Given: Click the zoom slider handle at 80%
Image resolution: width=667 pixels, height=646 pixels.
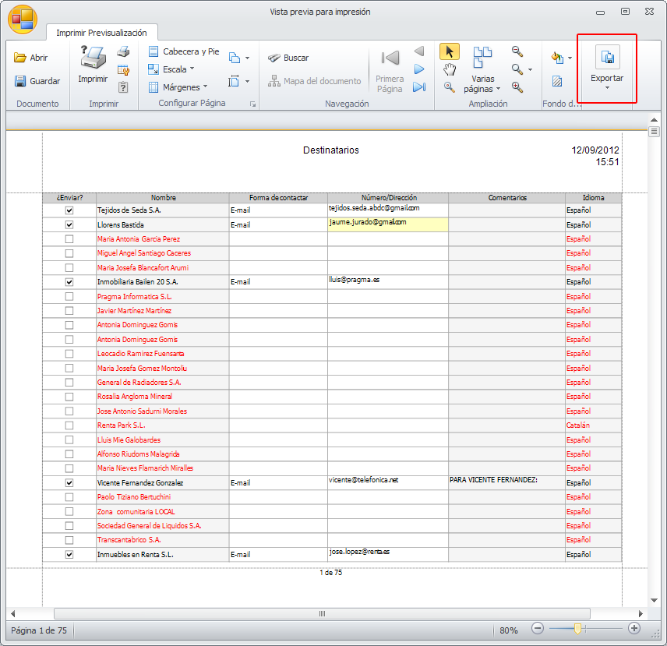Looking at the screenshot, I should pyautogui.click(x=577, y=628).
